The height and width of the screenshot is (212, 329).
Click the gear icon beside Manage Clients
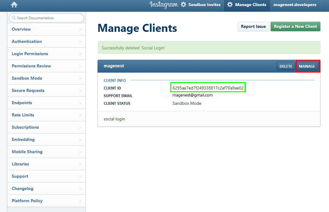[x=230, y=5]
